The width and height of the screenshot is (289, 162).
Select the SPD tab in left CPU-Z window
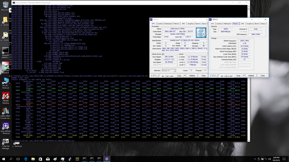coord(183,24)
